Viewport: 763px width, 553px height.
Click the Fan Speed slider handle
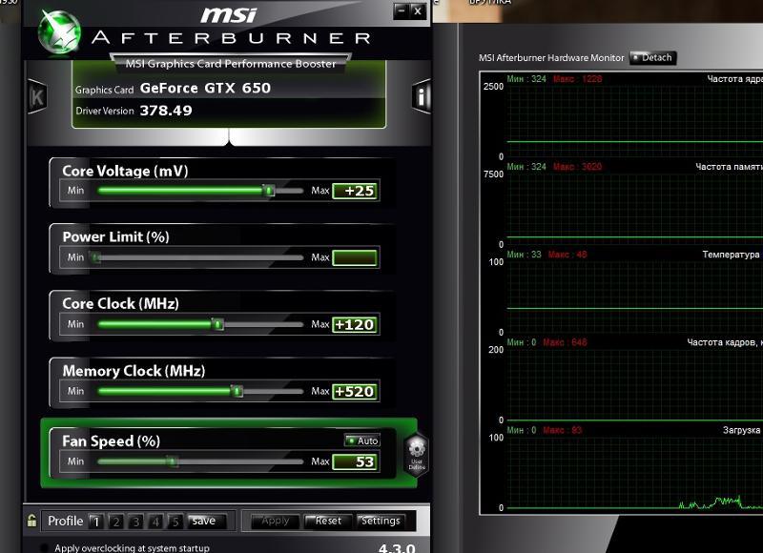[x=172, y=461]
